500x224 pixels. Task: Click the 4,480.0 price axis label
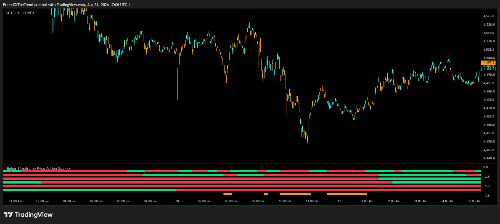(x=489, y=91)
